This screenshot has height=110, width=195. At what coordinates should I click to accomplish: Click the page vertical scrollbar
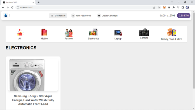[x=194, y=50]
